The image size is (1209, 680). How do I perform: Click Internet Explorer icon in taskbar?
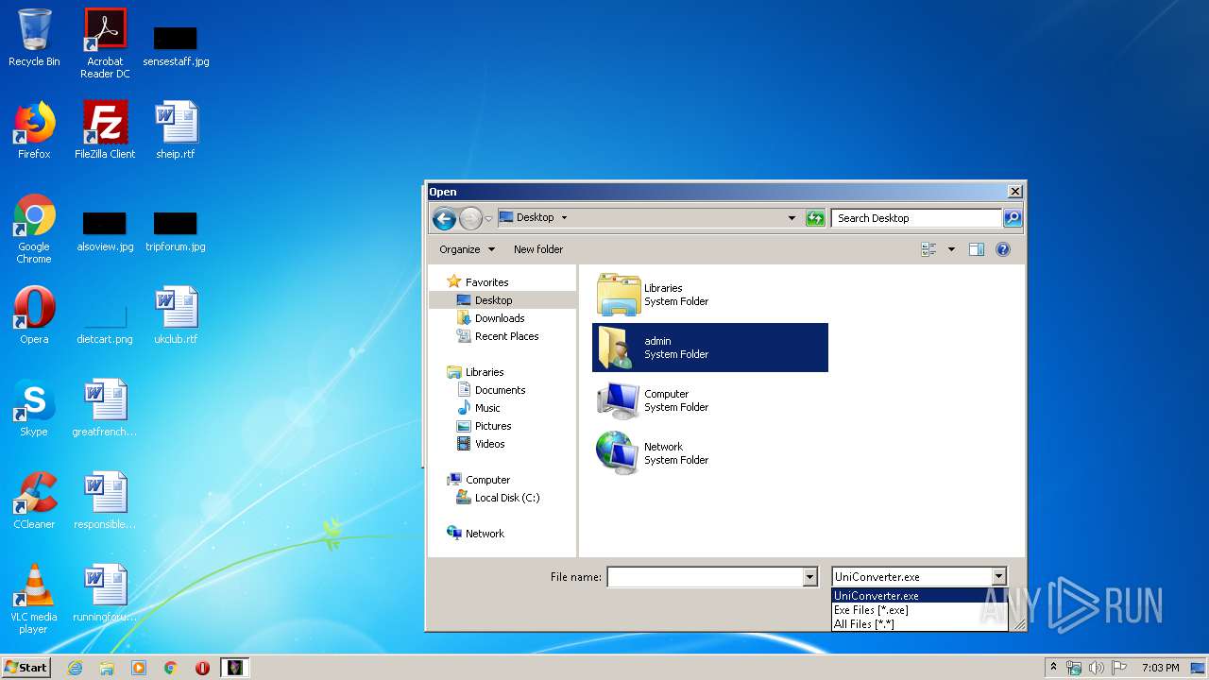[x=75, y=668]
